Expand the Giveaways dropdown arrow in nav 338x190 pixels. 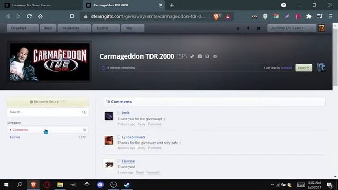pos(34,28)
